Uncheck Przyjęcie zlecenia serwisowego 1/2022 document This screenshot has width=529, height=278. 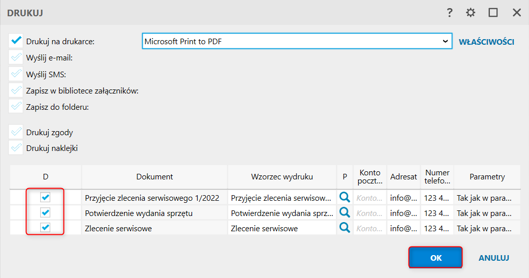click(x=46, y=197)
